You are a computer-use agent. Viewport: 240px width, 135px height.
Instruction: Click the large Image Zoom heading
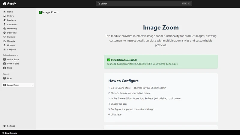(x=161, y=28)
